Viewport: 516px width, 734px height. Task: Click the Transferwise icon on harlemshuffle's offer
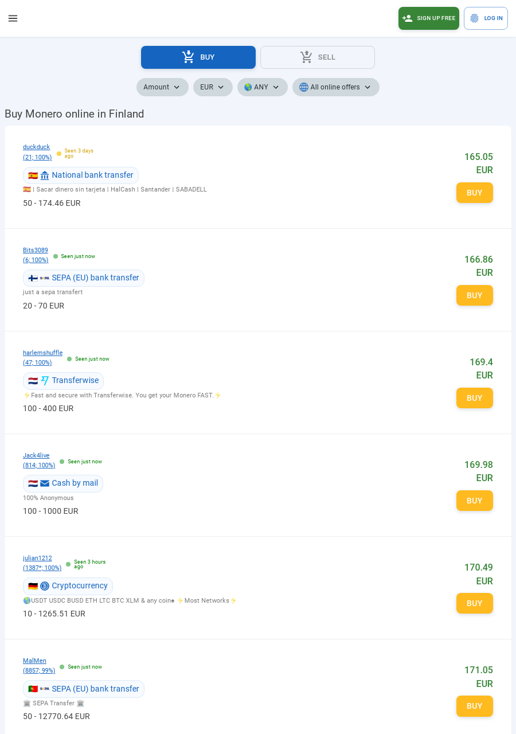coord(45,380)
